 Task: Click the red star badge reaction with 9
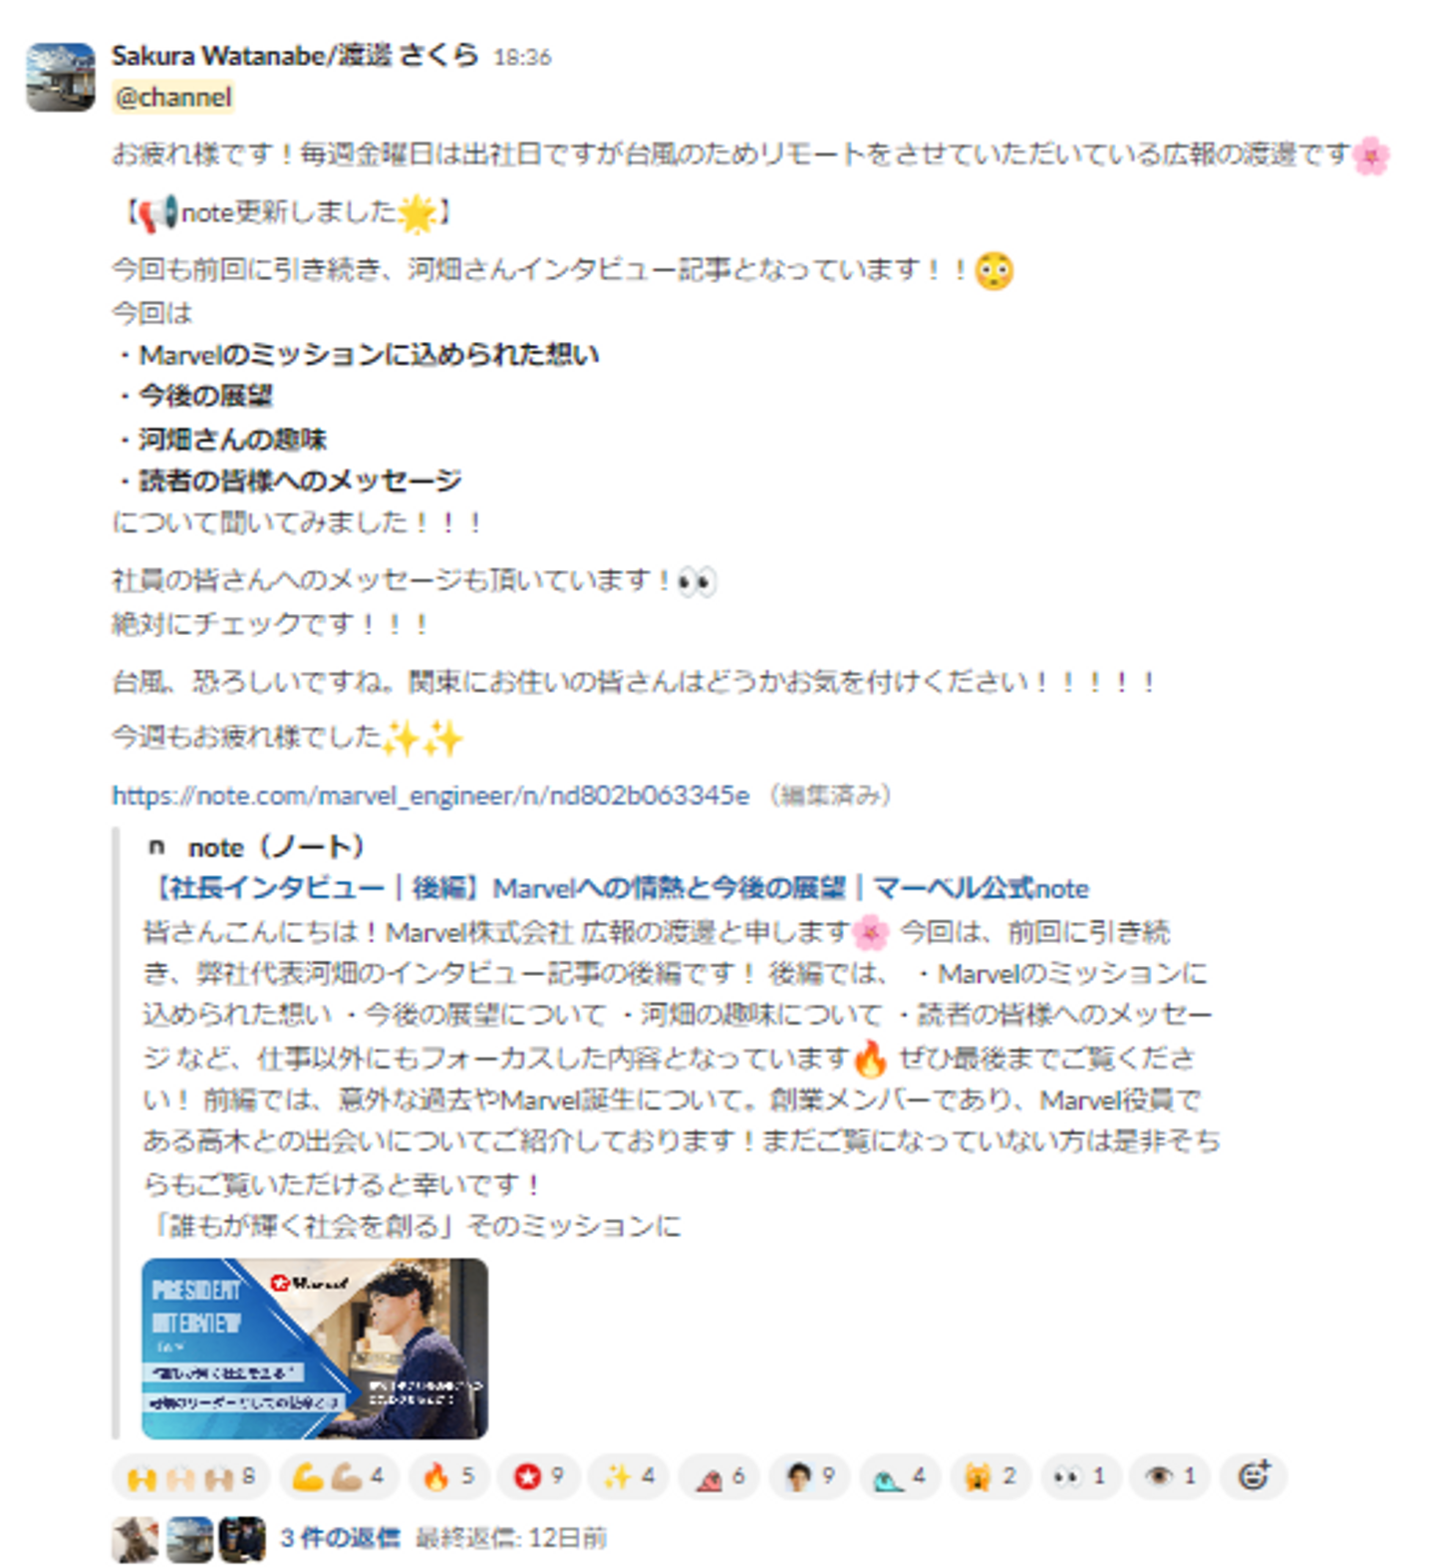(538, 1476)
